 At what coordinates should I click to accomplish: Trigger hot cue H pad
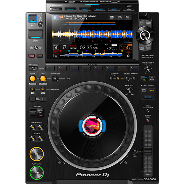(135, 68)
